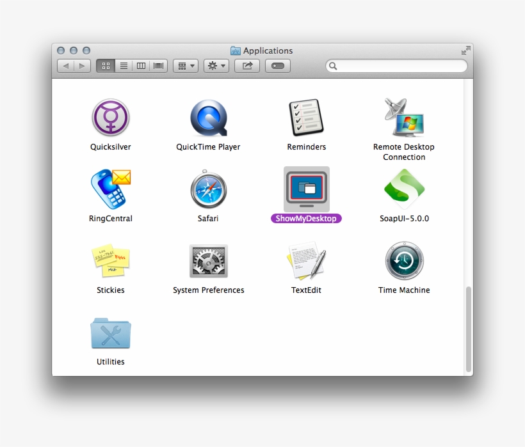Open the Reminders app
This screenshot has height=447, width=525.
(306, 117)
